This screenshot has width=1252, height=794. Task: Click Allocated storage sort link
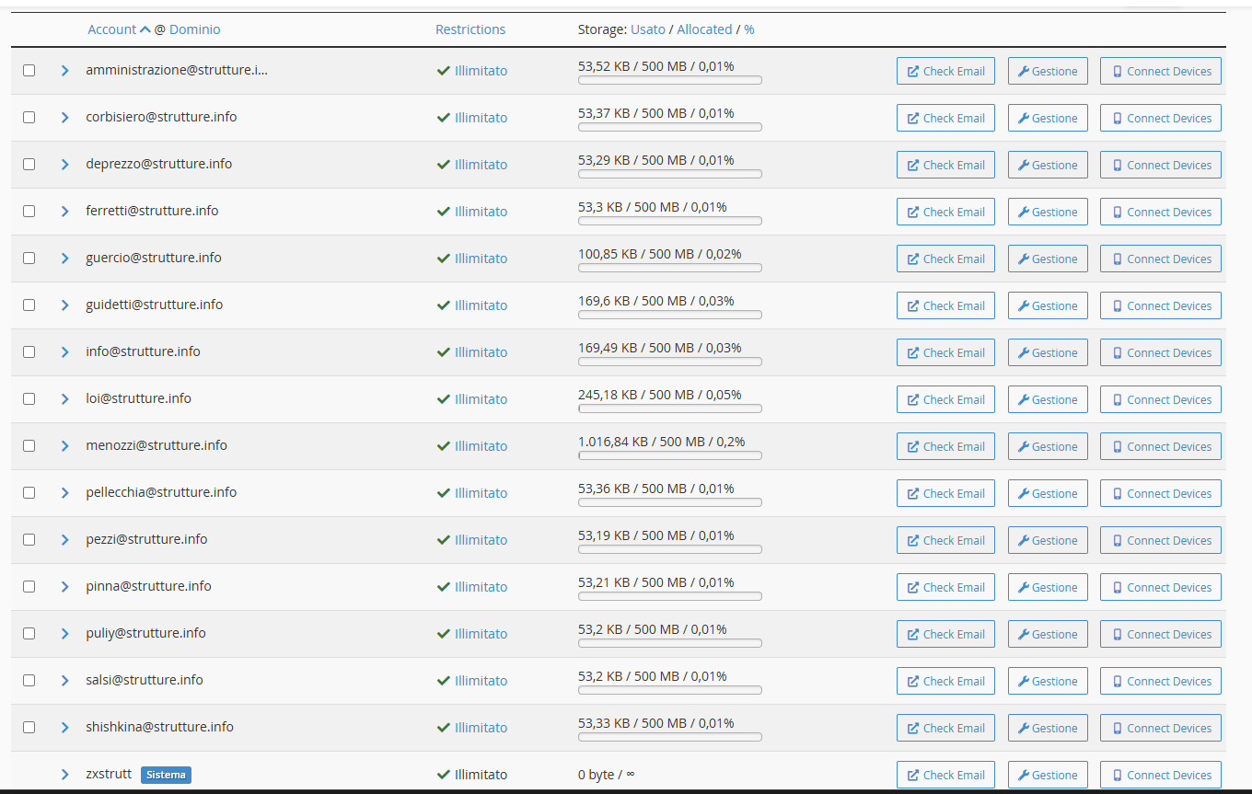(x=704, y=29)
